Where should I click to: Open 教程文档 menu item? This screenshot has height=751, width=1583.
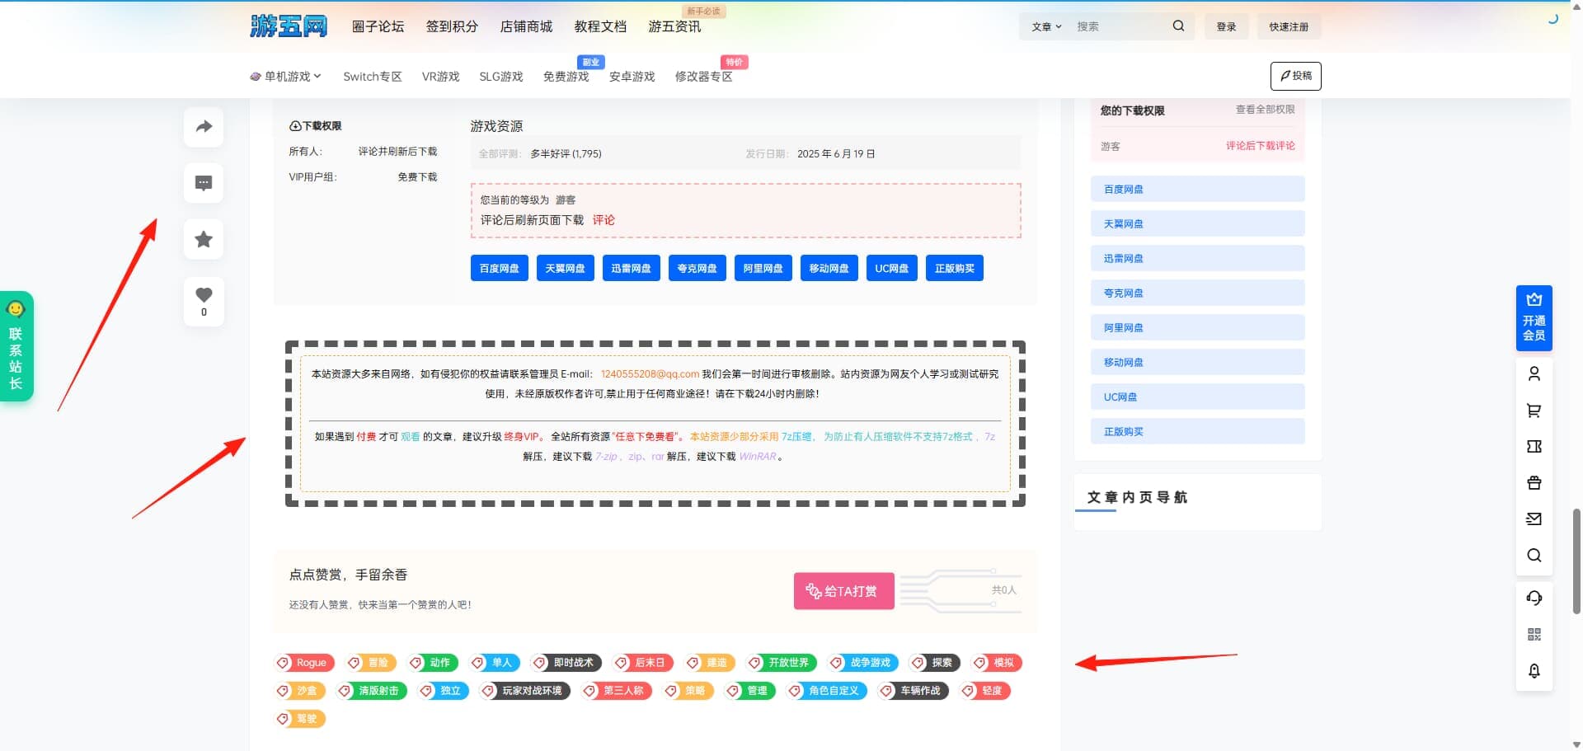point(600,26)
